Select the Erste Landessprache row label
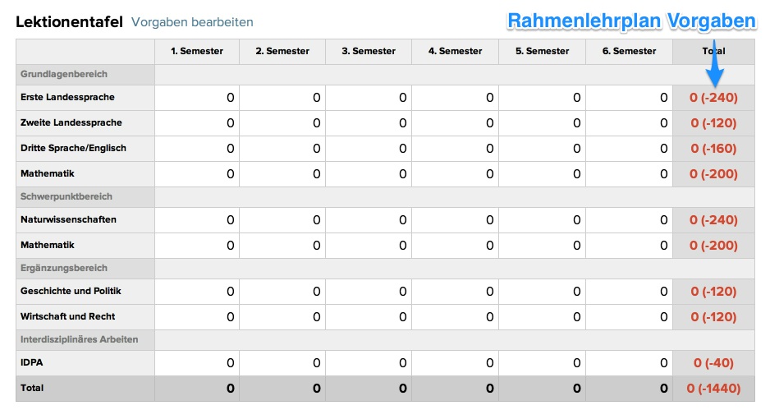Image resolution: width=770 pixels, height=419 pixels. coord(67,97)
